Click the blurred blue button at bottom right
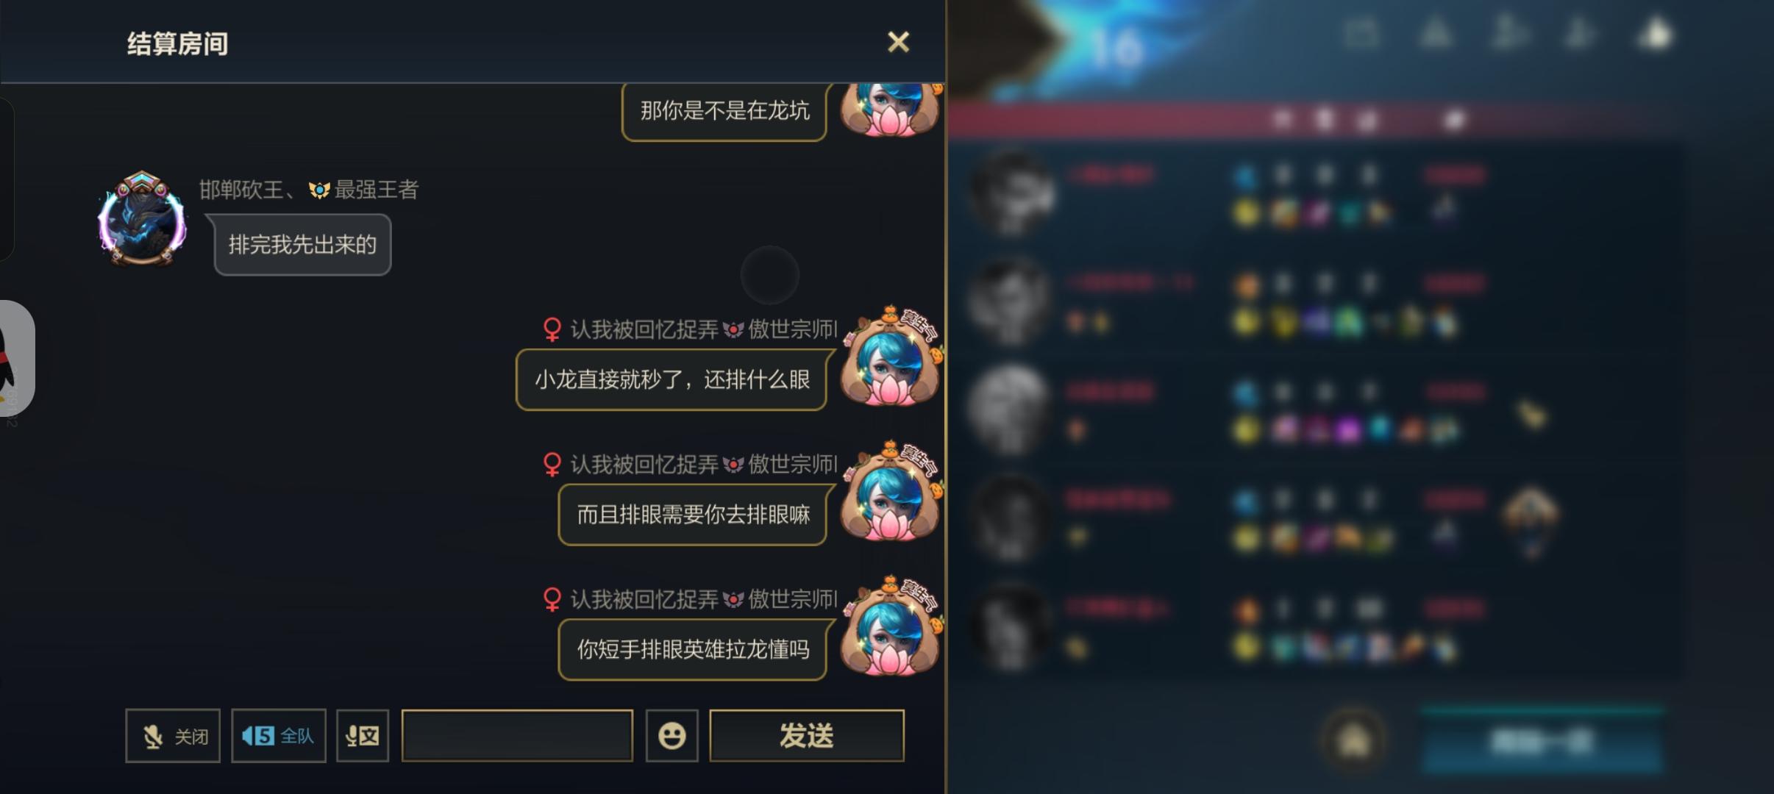The image size is (1774, 794). tap(1542, 741)
